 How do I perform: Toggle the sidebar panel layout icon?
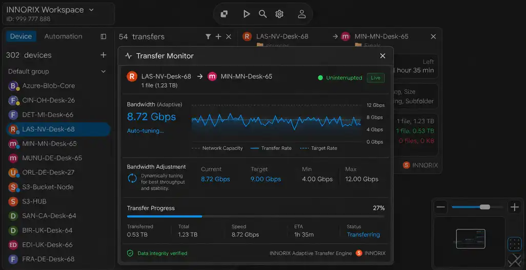pos(104,36)
